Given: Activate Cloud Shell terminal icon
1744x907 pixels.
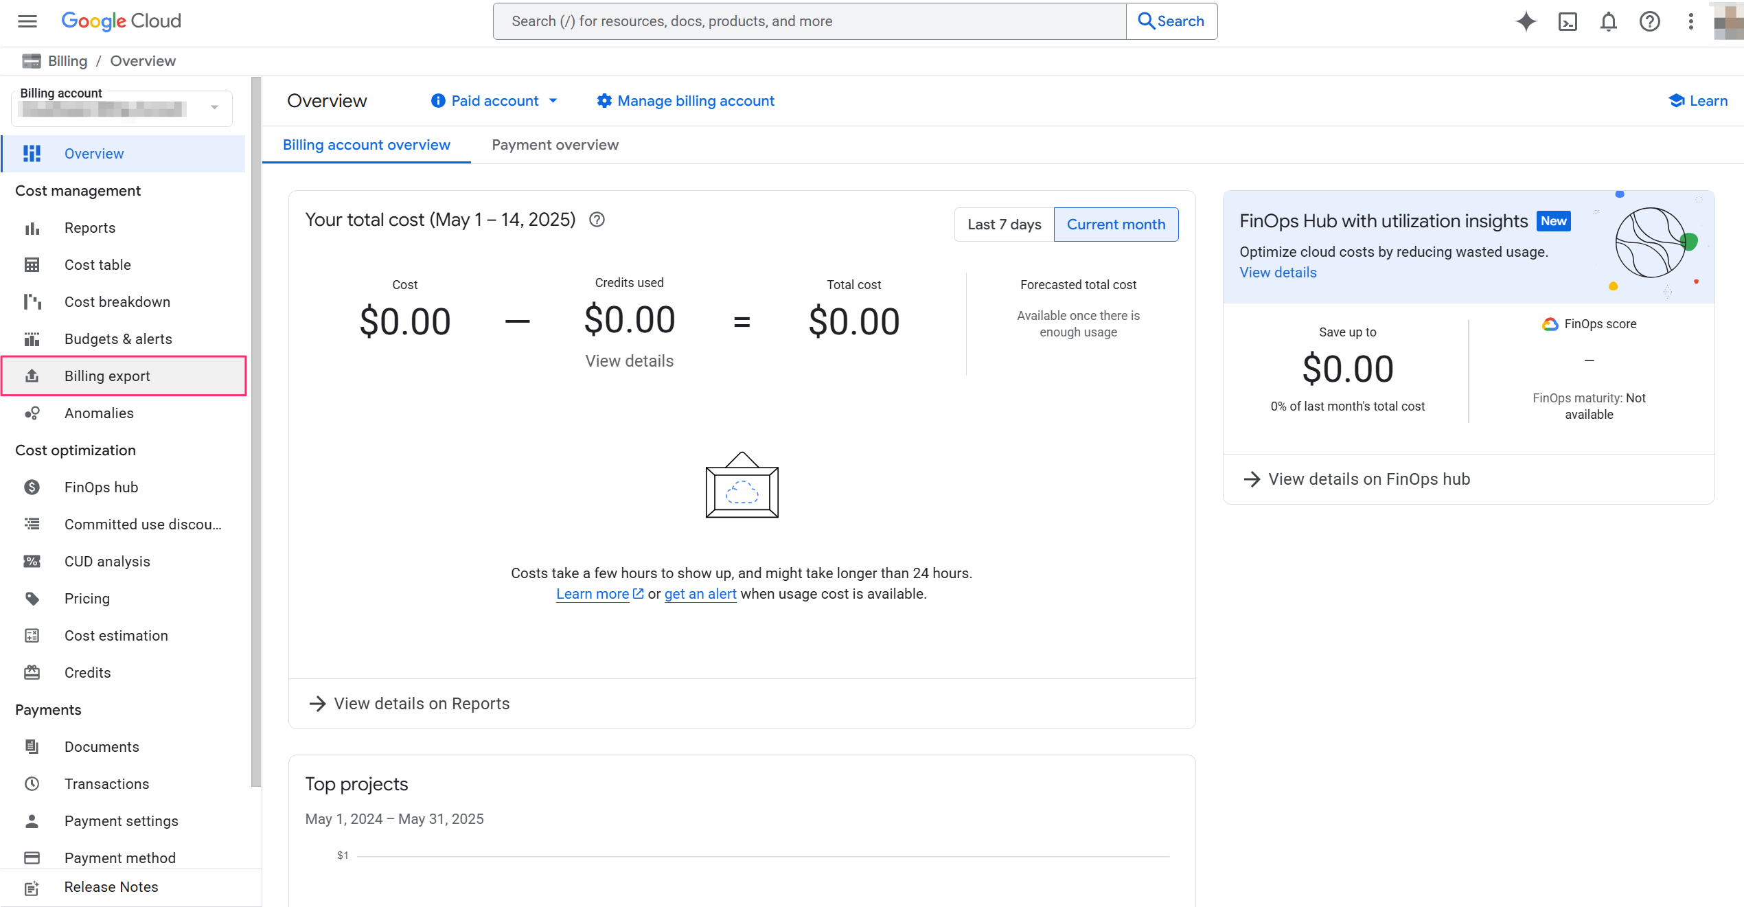Looking at the screenshot, I should coord(1568,21).
